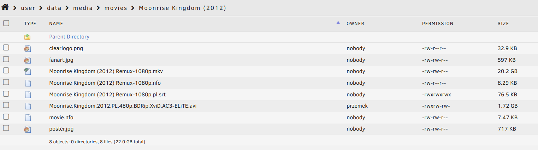Viewport: 538px width, 150px height.
Task: Tick the checkbox next to poster.jpg
Action: (6, 129)
